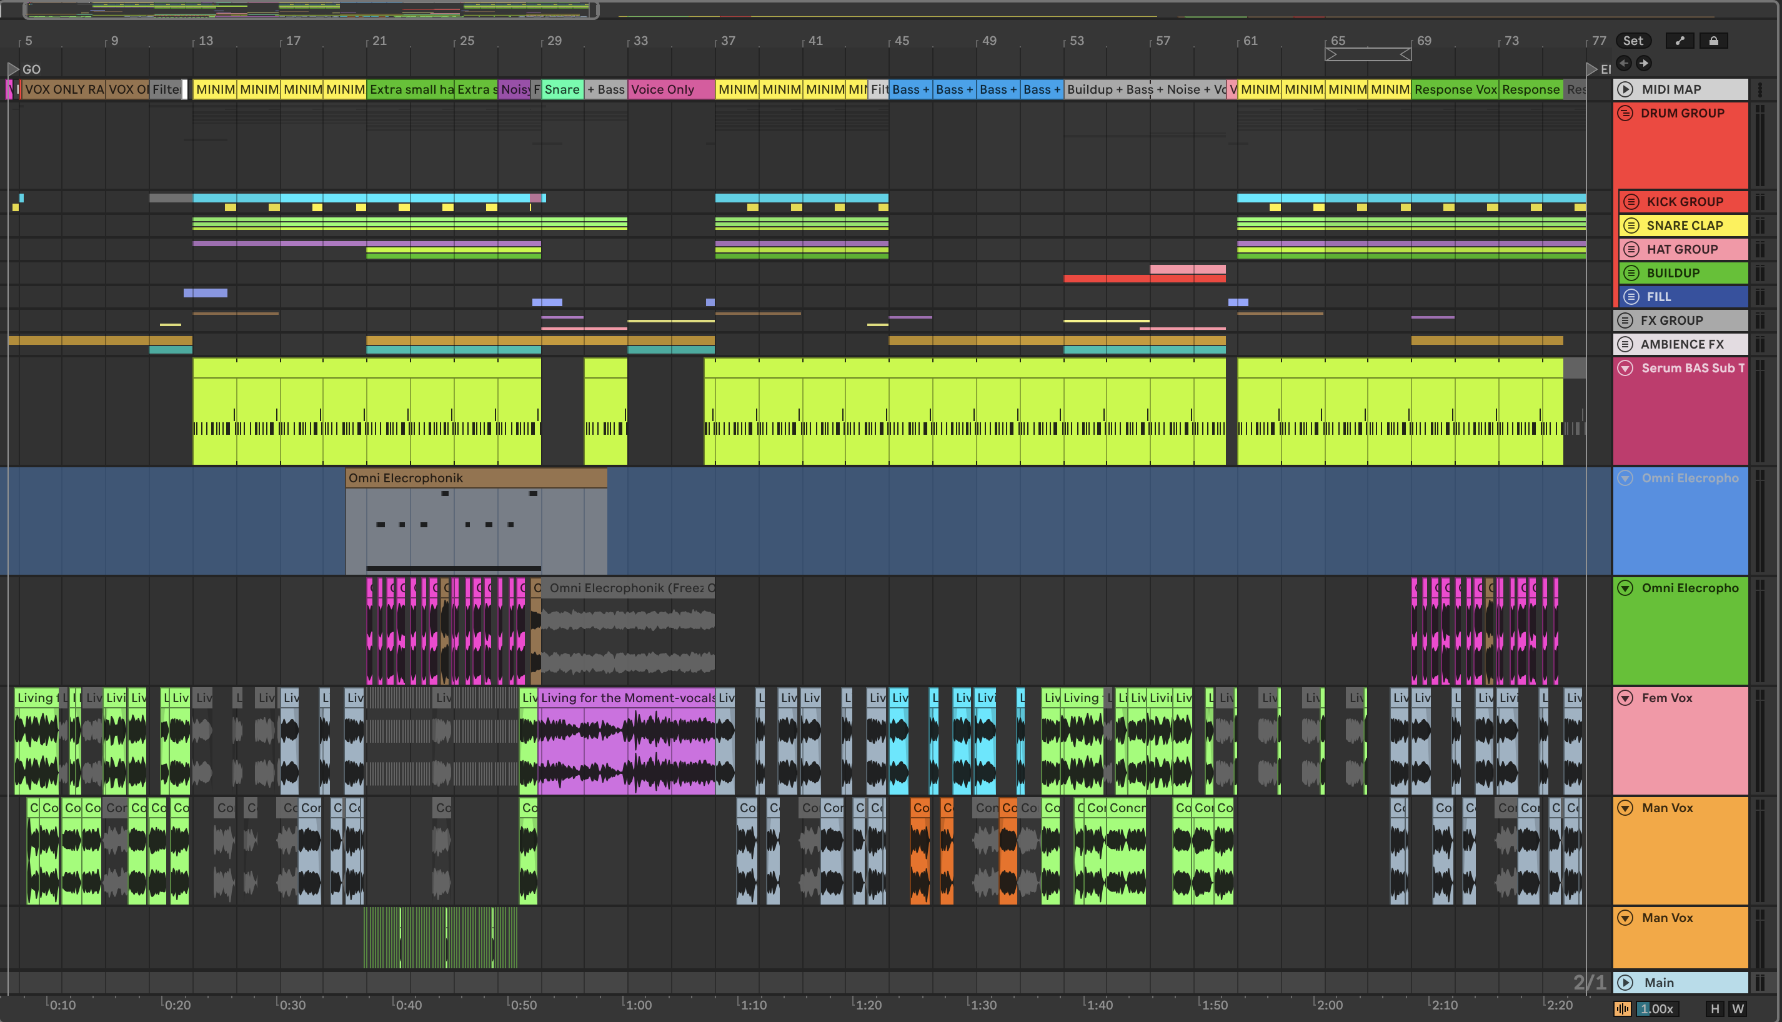Viewport: 1782px width, 1022px height.
Task: Click the Set locator button
Action: click(x=1633, y=41)
